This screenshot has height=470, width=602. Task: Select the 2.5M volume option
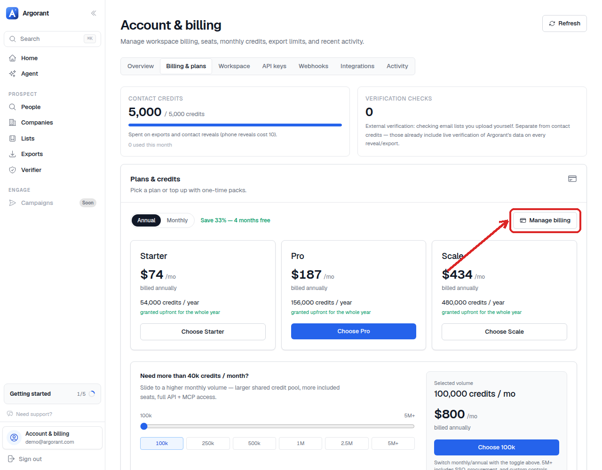click(x=347, y=443)
